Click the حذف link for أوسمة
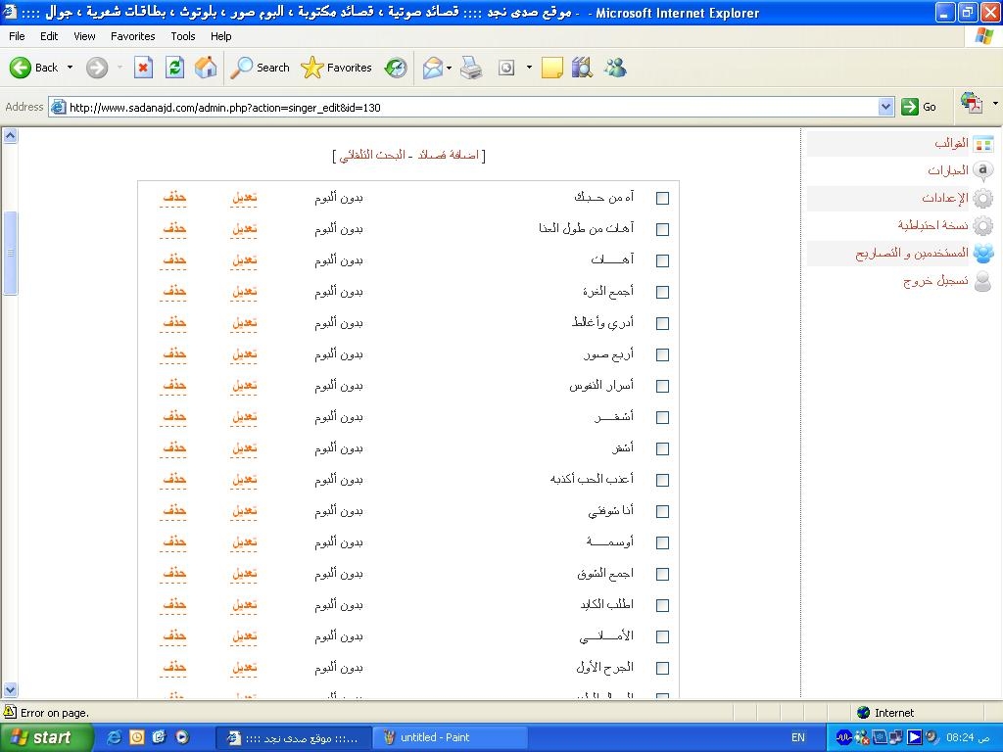The image size is (1003, 752). coord(174,542)
